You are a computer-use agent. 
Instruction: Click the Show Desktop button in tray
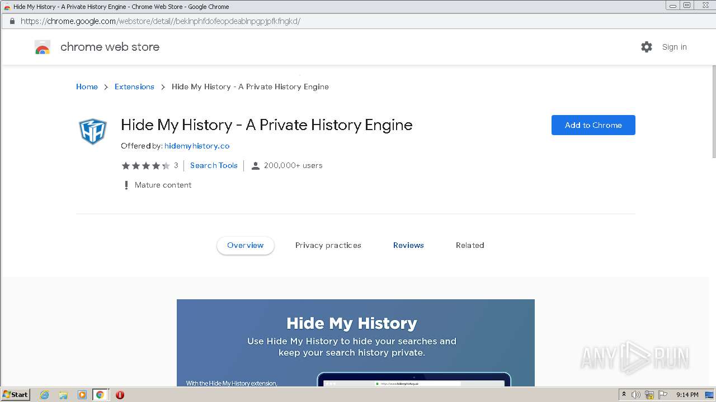coord(710,395)
